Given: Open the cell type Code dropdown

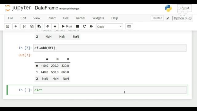Looking at the screenshot, I should click(x=110, y=27).
